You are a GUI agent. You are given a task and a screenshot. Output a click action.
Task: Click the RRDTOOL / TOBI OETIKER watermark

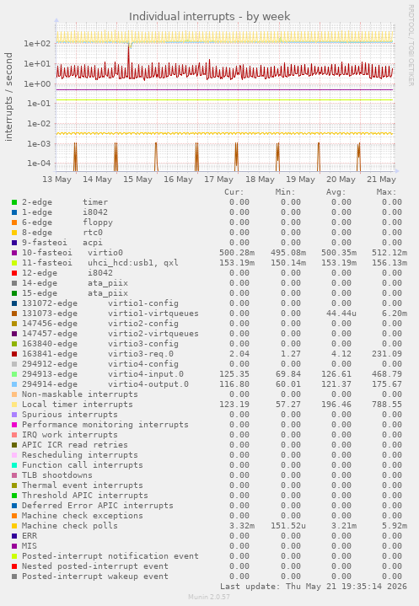[x=411, y=46]
